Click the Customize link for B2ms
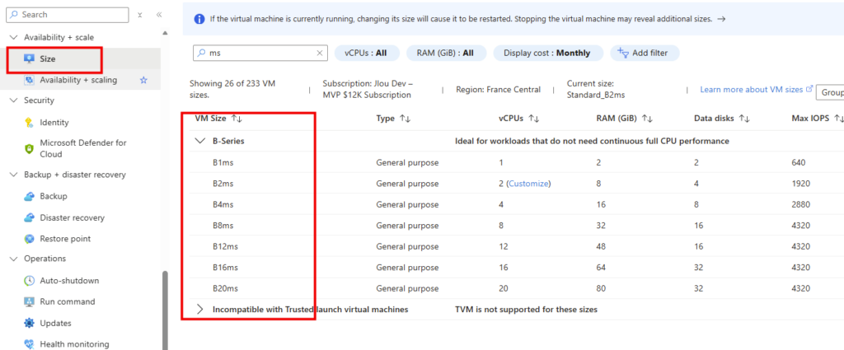844x350 pixels. coord(528,184)
